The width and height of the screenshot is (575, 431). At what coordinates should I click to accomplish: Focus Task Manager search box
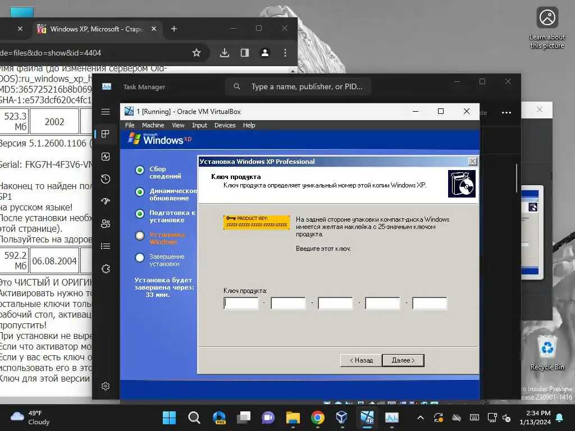coord(298,87)
